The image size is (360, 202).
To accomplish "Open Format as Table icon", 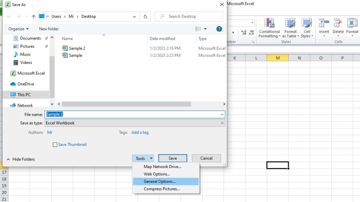I will tap(290, 23).
